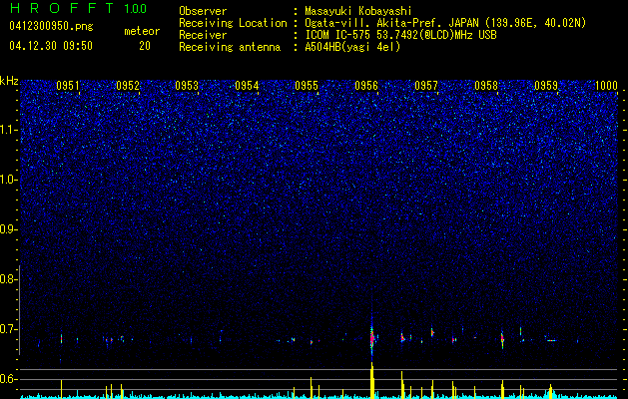628x399 pixels.
Task: Click the 1.1 kHz axis label
Action: pos(9,130)
